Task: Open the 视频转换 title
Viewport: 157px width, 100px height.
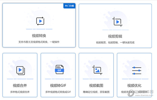Action: (39, 36)
